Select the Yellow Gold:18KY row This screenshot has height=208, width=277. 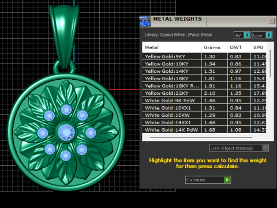click(204, 79)
